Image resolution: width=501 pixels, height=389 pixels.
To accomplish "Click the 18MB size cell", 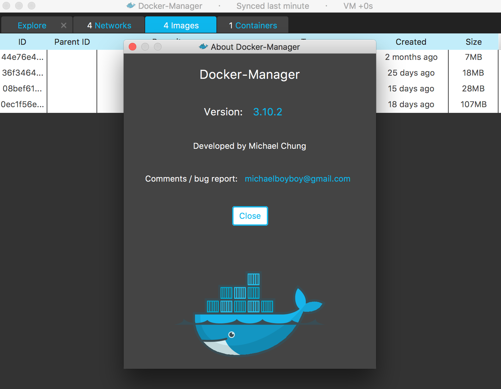I will click(x=473, y=73).
